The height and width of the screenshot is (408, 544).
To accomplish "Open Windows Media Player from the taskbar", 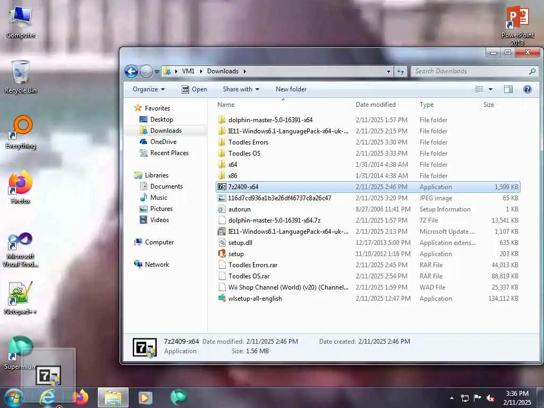I will 146,397.
